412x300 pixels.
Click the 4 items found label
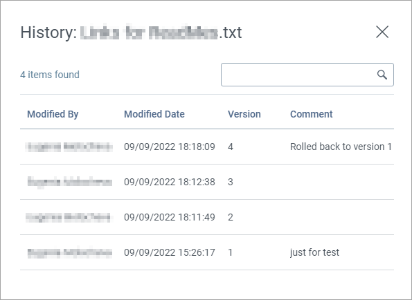pos(50,75)
